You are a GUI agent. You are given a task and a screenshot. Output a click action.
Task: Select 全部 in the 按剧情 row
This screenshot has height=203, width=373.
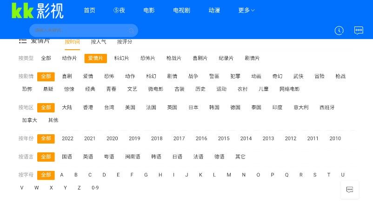[x=46, y=77]
